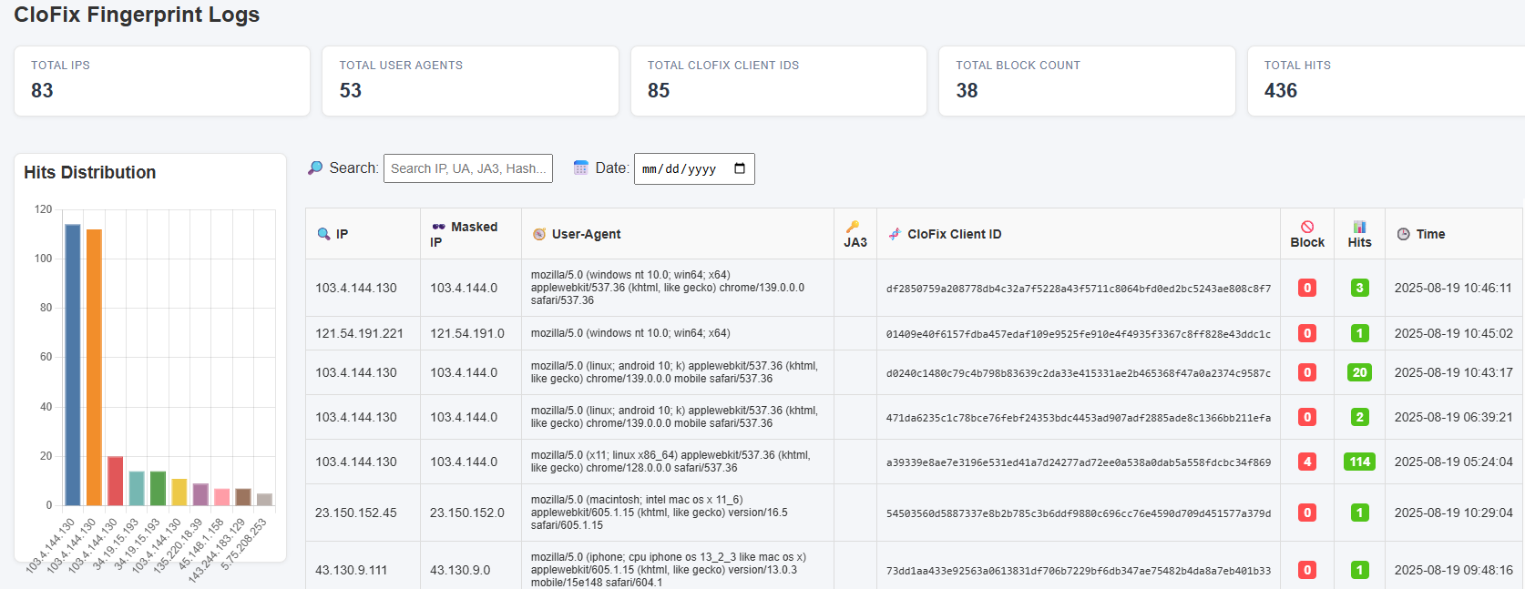This screenshot has width=1525, height=589.
Task: Click the CloFix Fingerprint Logs page title
Action: (x=137, y=15)
